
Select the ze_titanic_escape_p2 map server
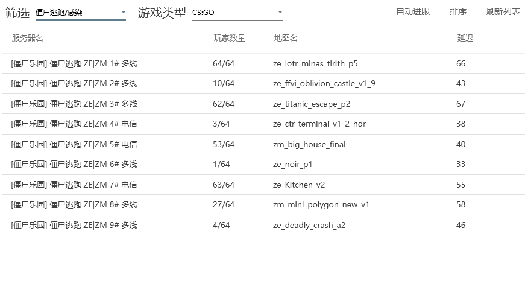pos(311,104)
